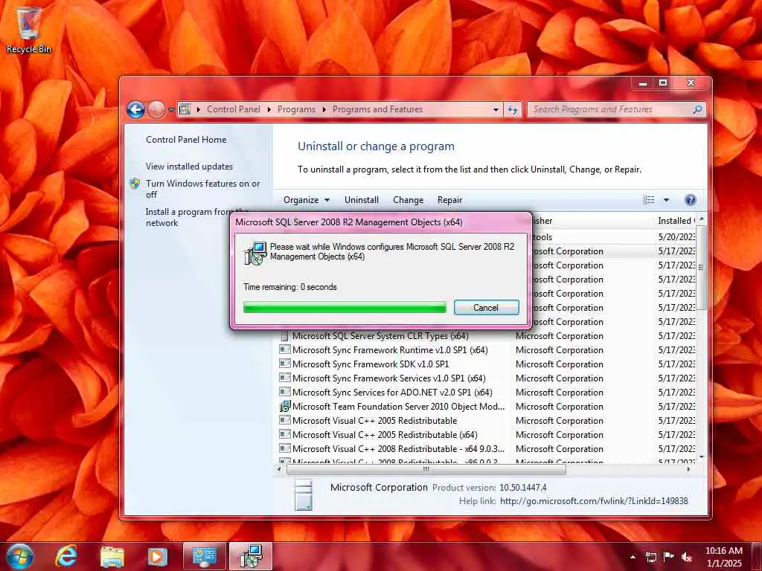The image size is (762, 571).
Task: Show hidden tray icons arrow
Action: [x=633, y=558]
